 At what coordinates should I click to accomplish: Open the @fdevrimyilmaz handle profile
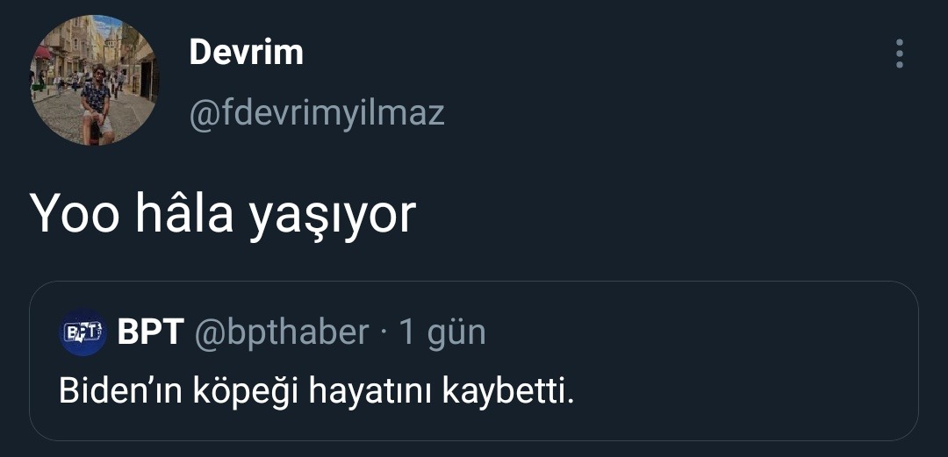click(317, 113)
